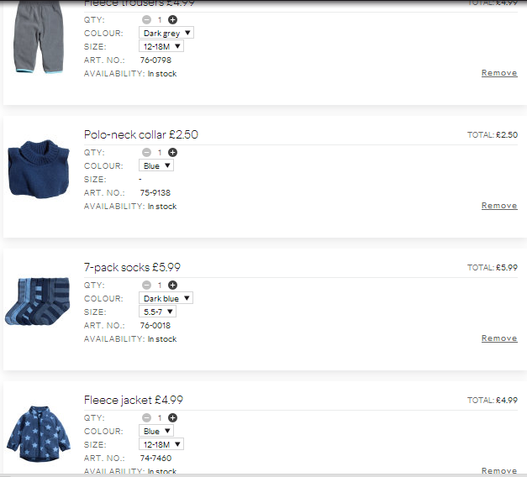Image resolution: width=527 pixels, height=477 pixels.
Task: Increase quantity of Fleece trousers
Action: pos(172,20)
